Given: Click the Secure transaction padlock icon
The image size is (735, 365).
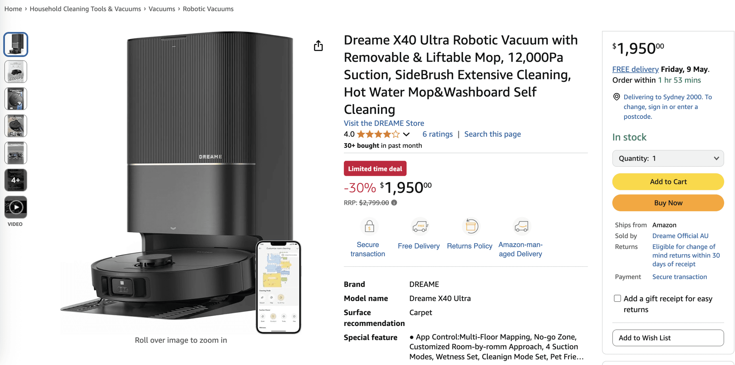Looking at the screenshot, I should pos(369,226).
